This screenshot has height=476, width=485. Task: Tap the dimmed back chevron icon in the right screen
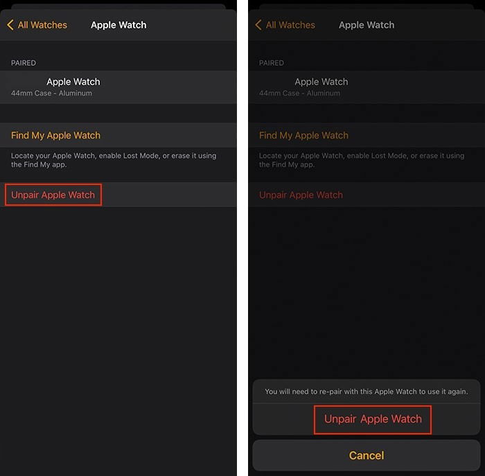258,25
